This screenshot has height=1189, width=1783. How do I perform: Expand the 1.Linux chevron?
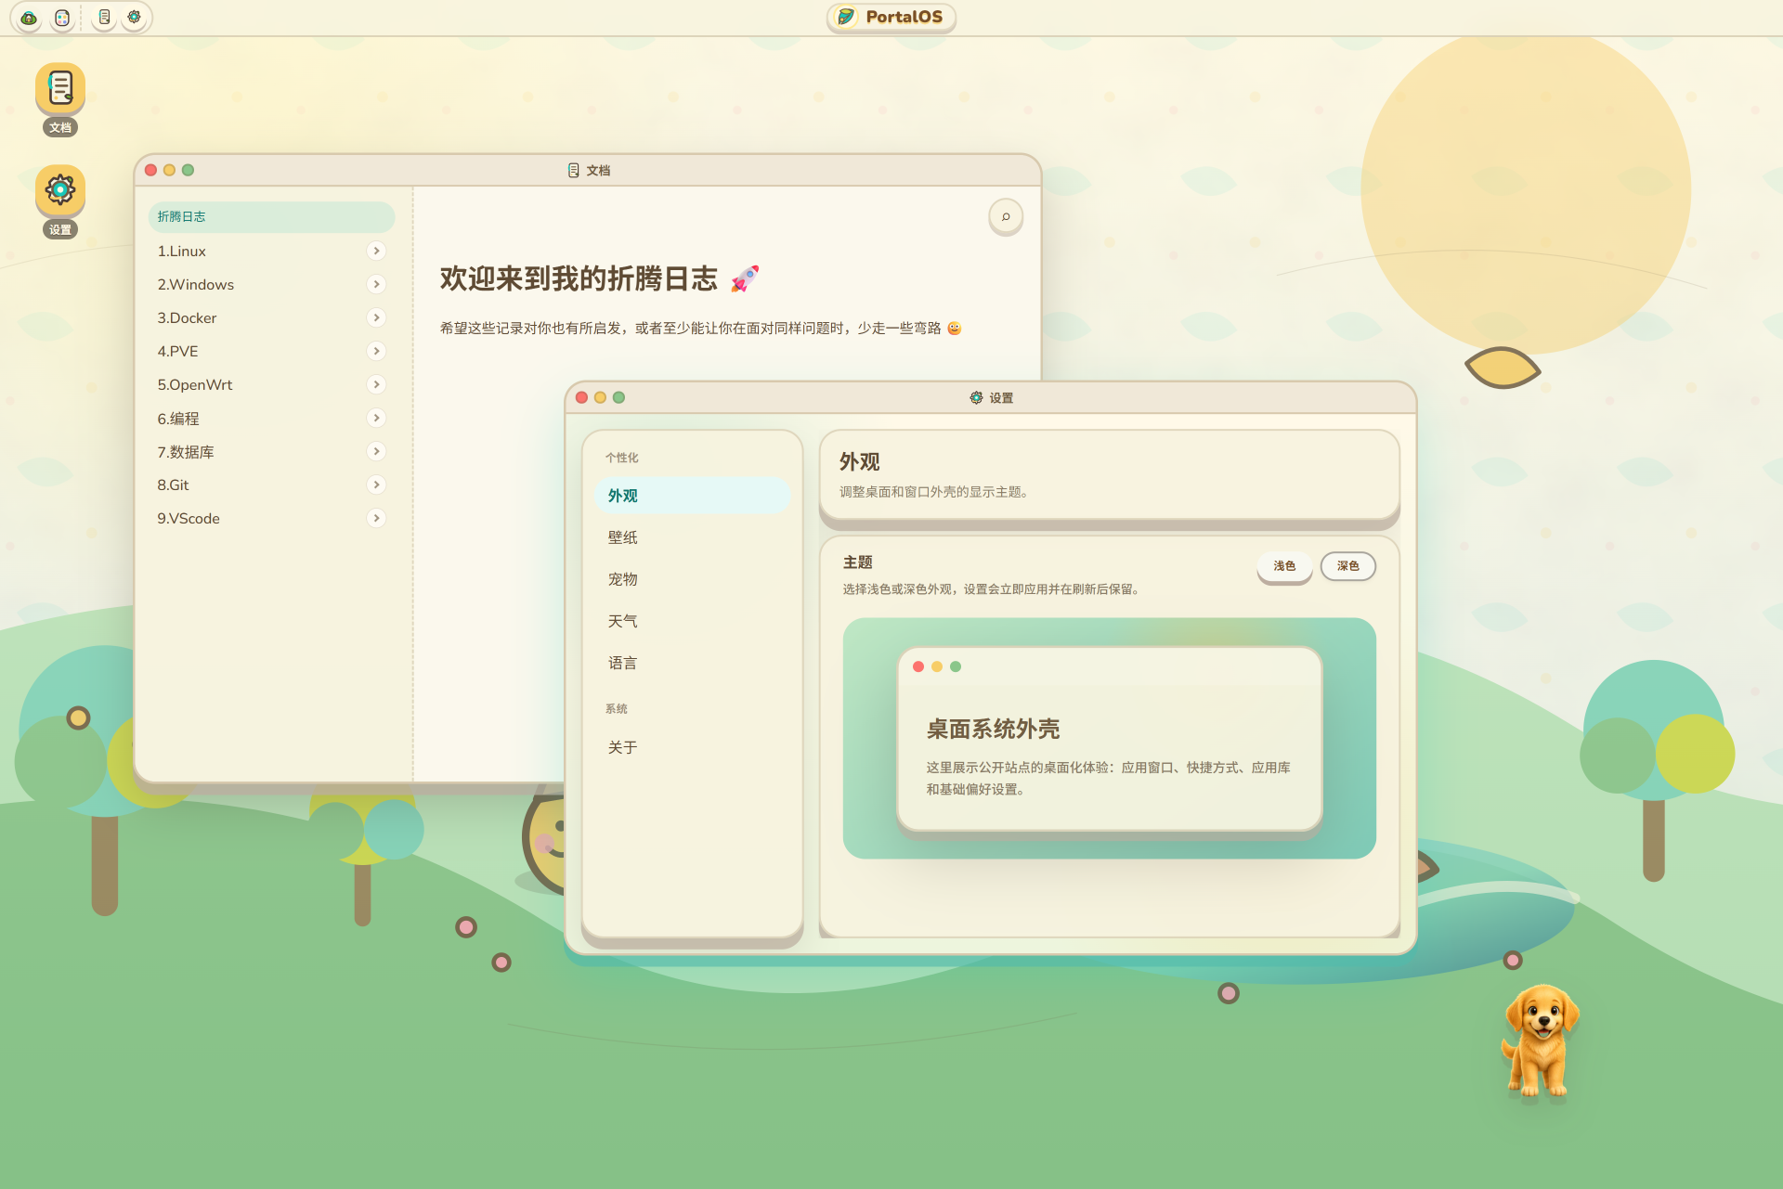pyautogui.click(x=376, y=251)
